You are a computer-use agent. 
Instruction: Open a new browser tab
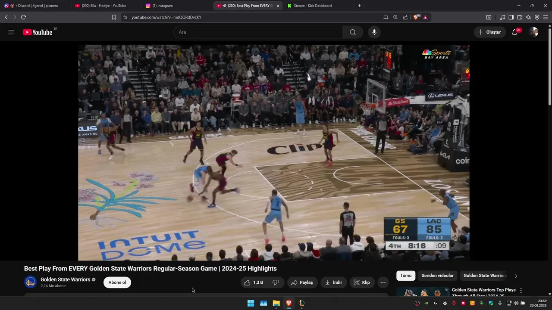click(x=359, y=6)
